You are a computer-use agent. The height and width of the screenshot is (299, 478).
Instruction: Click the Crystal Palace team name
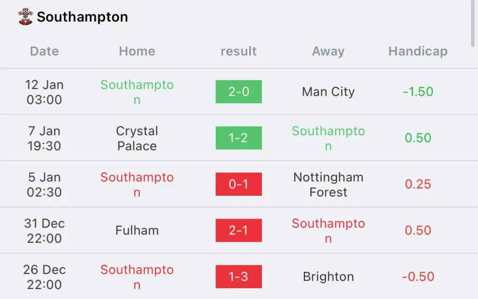click(x=137, y=138)
